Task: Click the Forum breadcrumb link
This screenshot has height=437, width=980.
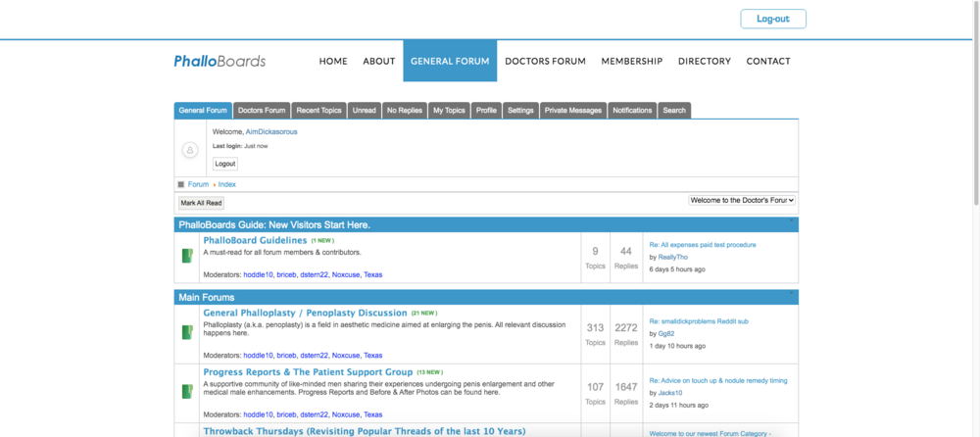Action: 198,184
